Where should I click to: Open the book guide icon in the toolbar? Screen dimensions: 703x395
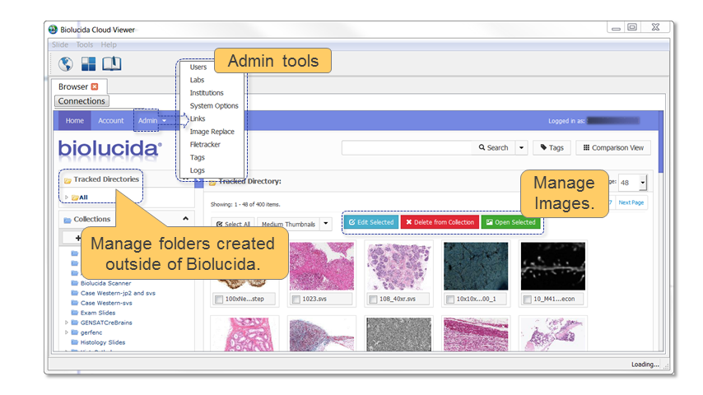(x=112, y=63)
